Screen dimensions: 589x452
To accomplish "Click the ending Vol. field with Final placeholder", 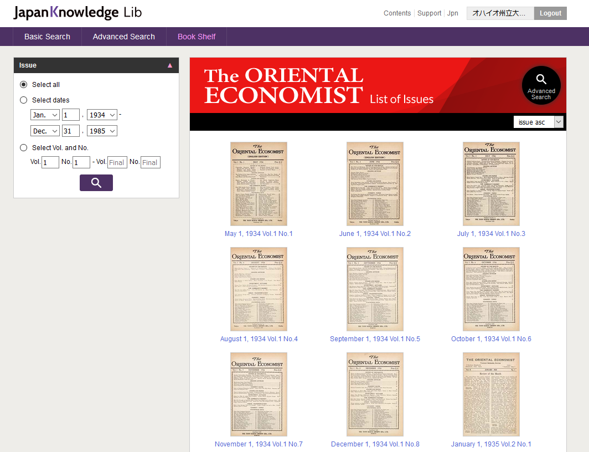I will click(x=117, y=162).
